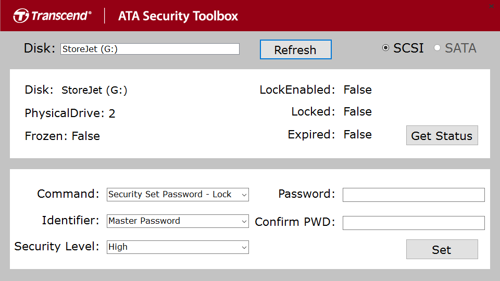Screen dimensions: 500x281
Task: Click the Set button
Action: click(x=442, y=249)
